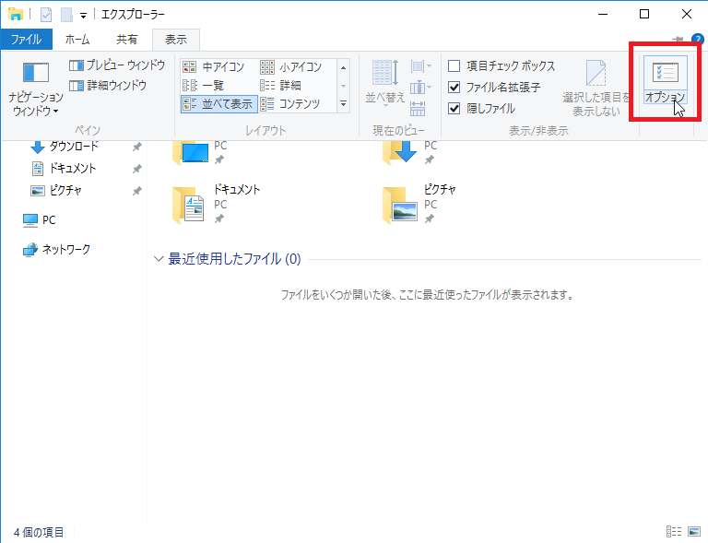The height and width of the screenshot is (543, 708).
Task: Uncheck hidden files (隠しファイル)
Action: tap(481, 109)
